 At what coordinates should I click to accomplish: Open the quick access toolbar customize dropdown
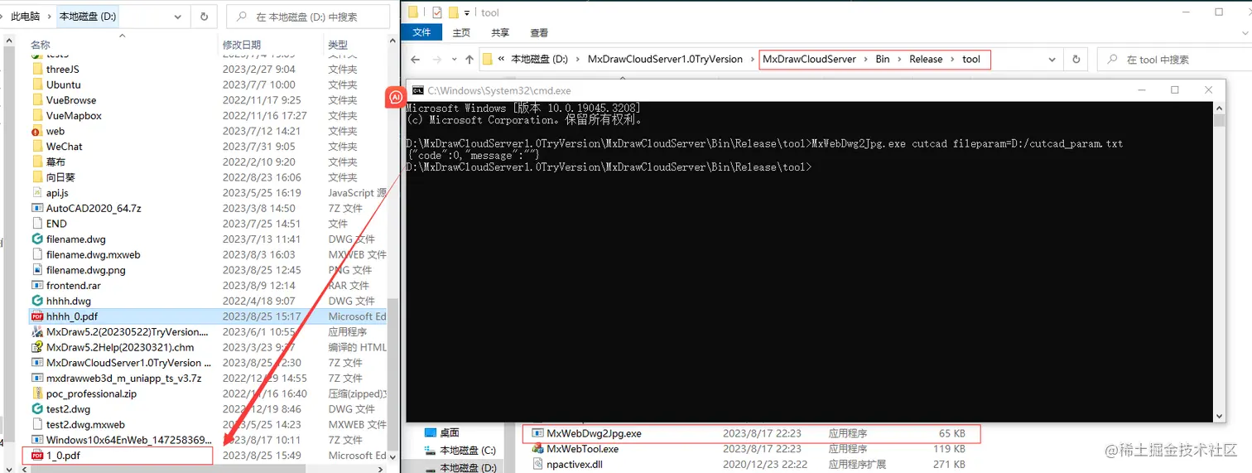[x=468, y=12]
